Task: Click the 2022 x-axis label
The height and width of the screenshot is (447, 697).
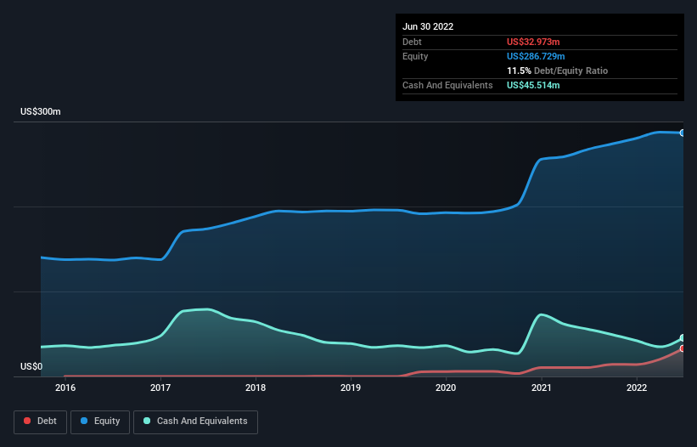Action: (x=637, y=388)
